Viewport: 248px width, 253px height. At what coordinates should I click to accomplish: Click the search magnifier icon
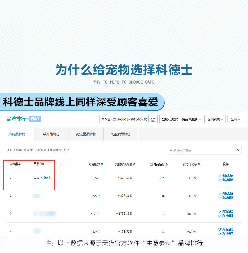[x=171, y=150]
